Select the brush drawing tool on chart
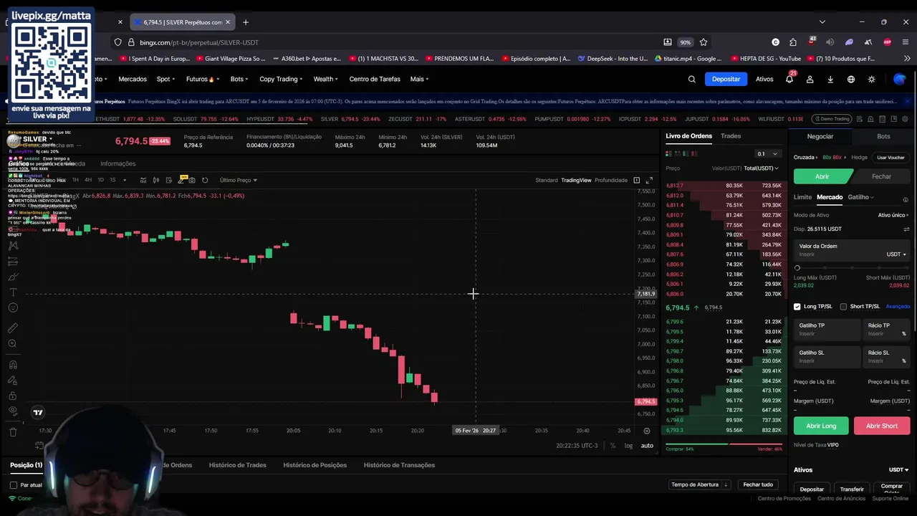The height and width of the screenshot is (516, 917). (x=13, y=276)
